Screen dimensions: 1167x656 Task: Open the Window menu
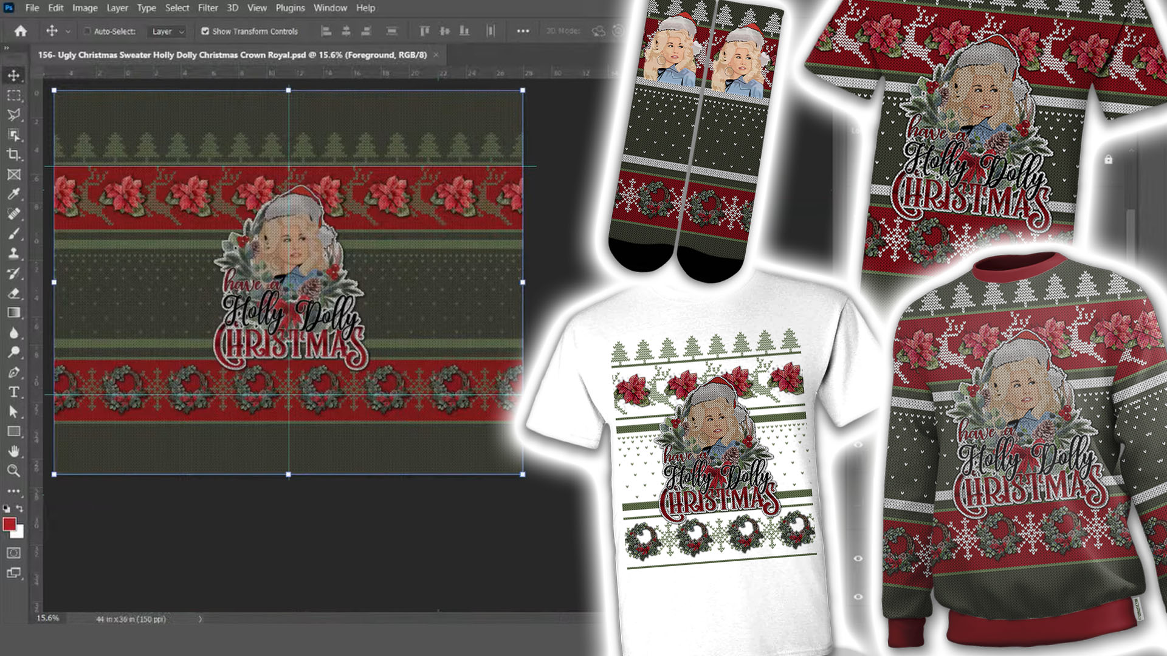point(331,8)
